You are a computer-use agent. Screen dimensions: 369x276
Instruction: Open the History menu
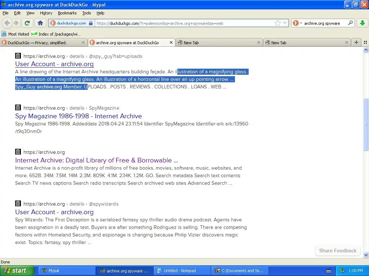(46, 13)
